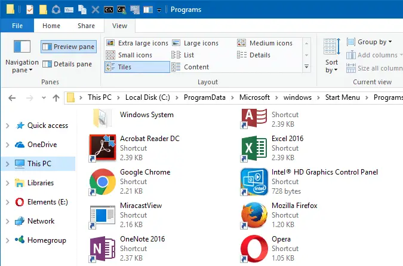Viewport: 403px width, 266px height.
Task: Click the New folder icon in title bar
Action: point(43,10)
